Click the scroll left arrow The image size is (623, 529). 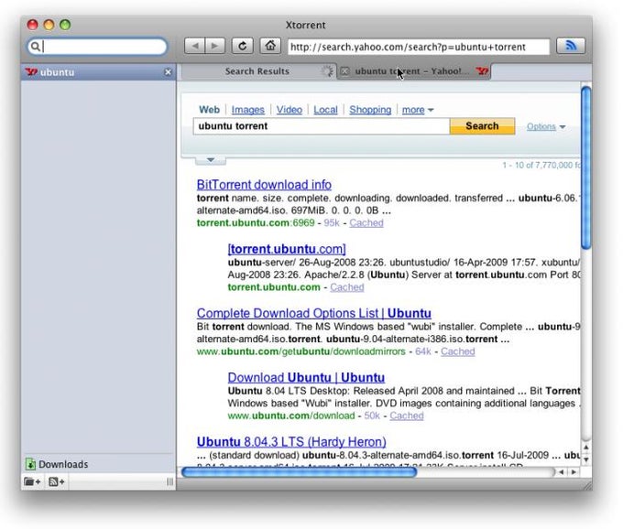click(561, 472)
